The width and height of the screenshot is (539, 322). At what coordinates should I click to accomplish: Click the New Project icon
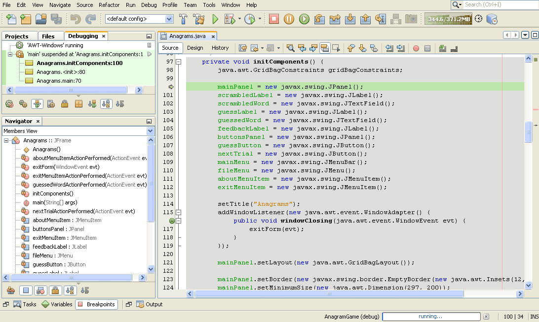point(26,19)
